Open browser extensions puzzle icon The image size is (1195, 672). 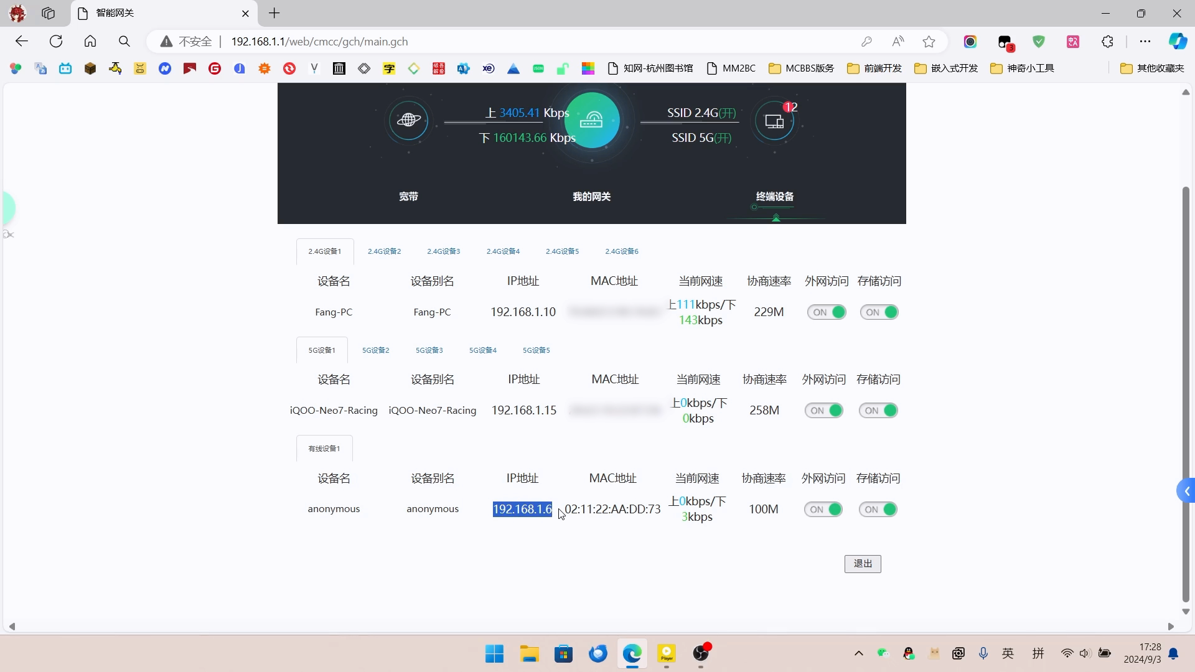point(1107,42)
